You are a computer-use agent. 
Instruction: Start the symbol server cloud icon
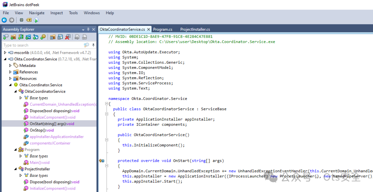click(x=36, y=20)
